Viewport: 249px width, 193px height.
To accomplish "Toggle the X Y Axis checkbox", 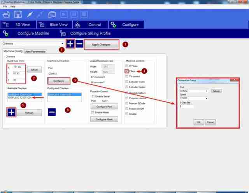I will (126, 66).
